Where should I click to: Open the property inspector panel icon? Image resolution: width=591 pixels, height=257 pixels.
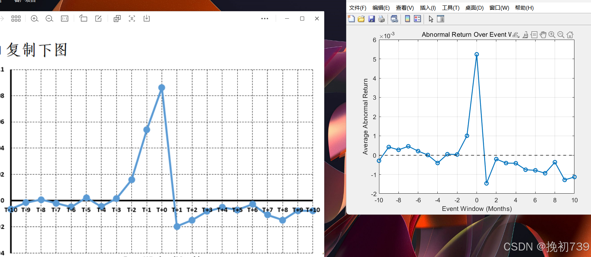click(441, 19)
